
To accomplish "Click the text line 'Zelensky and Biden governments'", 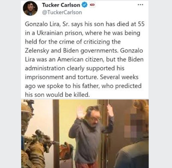I will [x=84, y=51].
